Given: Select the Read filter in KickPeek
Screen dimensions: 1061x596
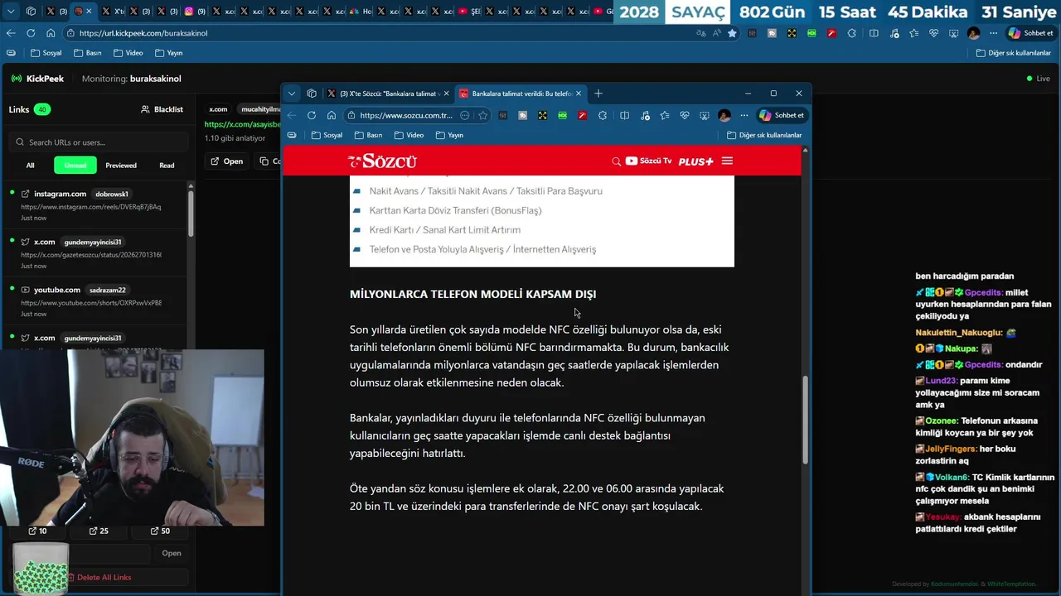Looking at the screenshot, I should (x=167, y=166).
